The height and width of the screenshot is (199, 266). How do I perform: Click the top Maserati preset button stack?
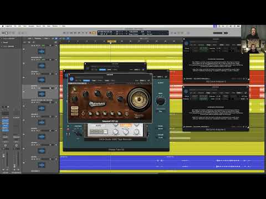point(74,108)
